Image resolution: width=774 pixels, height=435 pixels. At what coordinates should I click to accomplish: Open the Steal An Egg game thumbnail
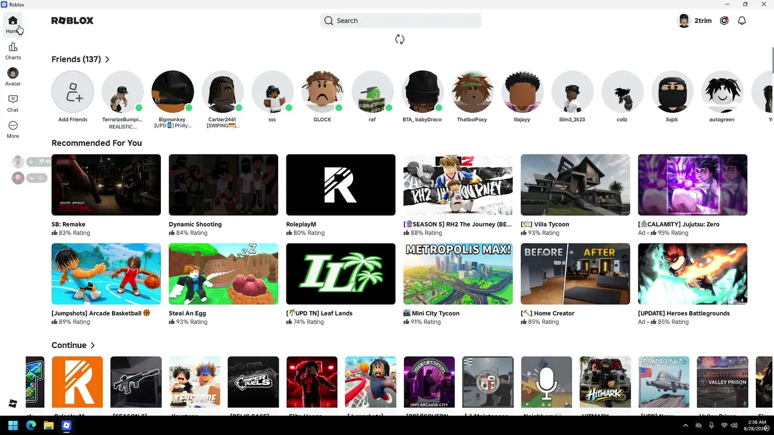(x=223, y=274)
